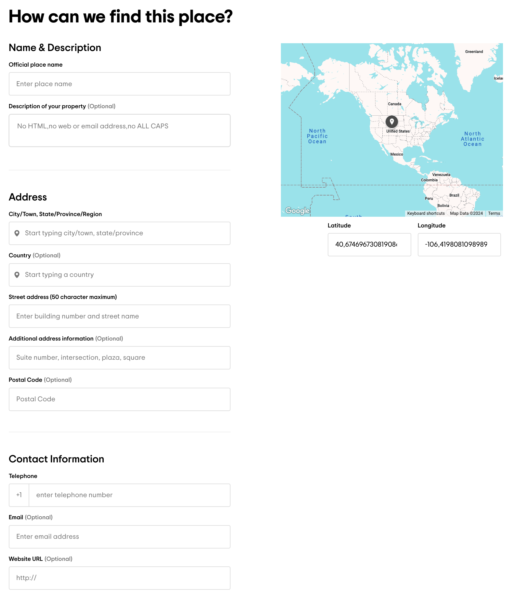The image size is (515, 594).
Task: Click the Additional address information field
Action: [x=119, y=358]
